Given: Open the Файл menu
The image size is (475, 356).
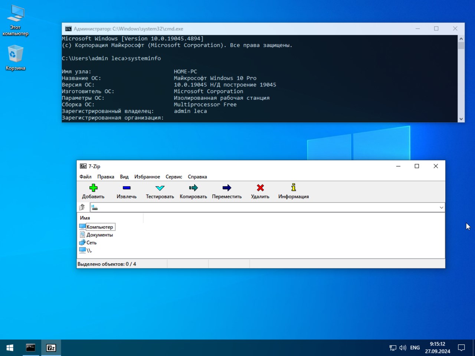Looking at the screenshot, I should (x=85, y=177).
